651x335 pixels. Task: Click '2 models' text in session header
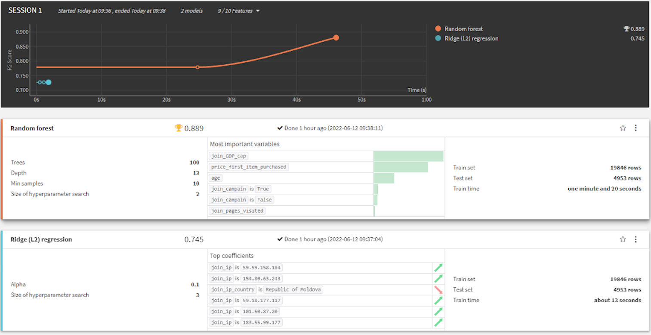click(x=192, y=11)
